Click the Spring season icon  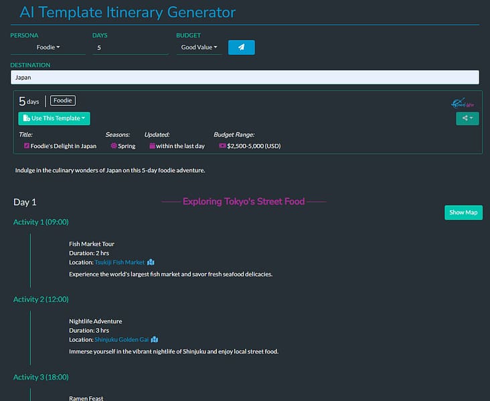pyautogui.click(x=114, y=146)
